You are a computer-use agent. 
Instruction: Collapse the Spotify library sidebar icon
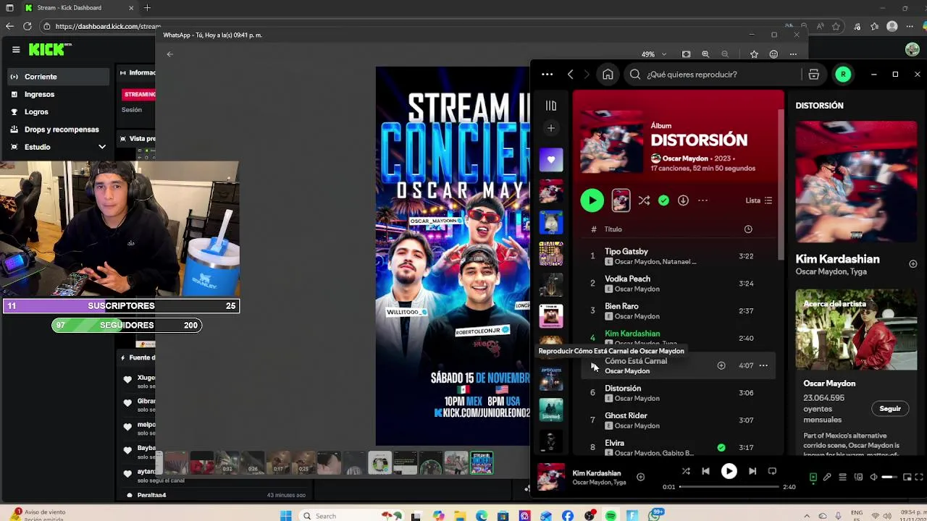point(550,106)
